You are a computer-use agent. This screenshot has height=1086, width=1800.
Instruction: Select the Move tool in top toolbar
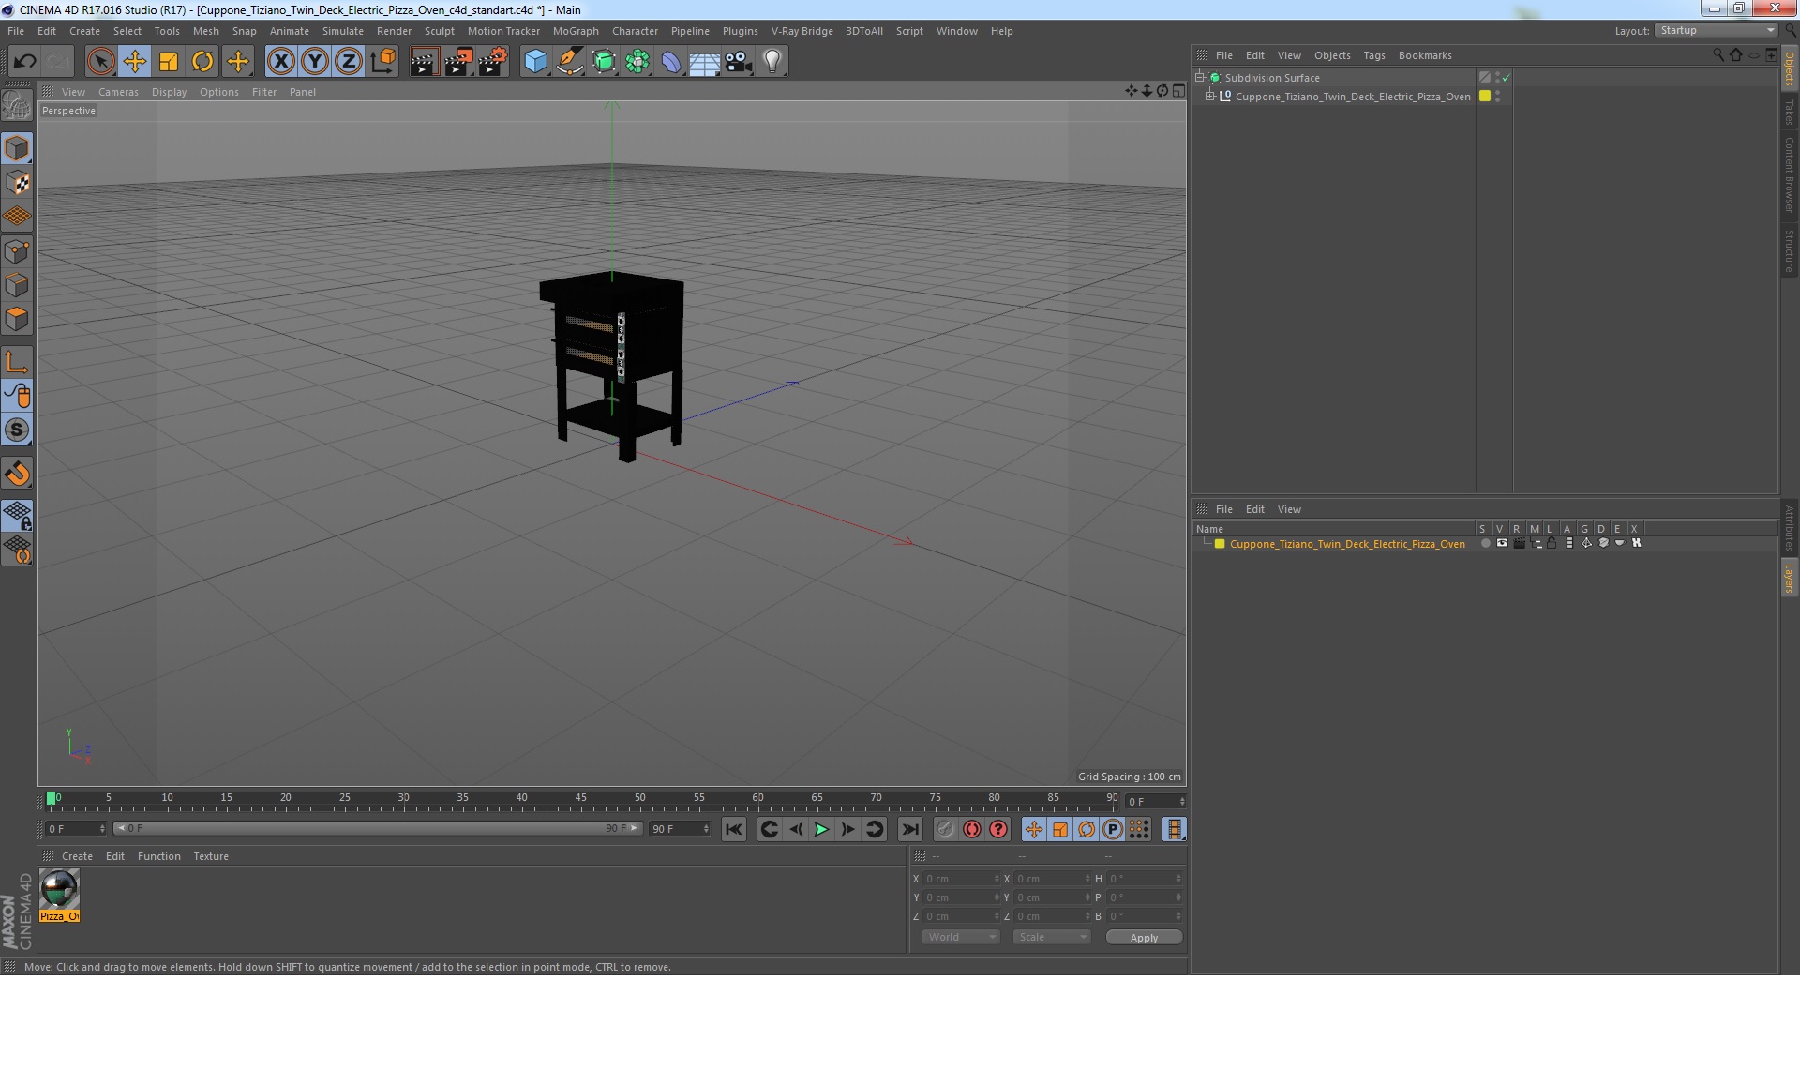pyautogui.click(x=134, y=62)
